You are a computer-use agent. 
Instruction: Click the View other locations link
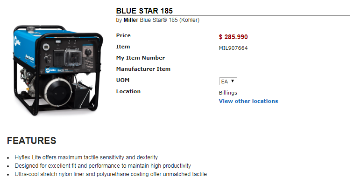tap(248, 101)
